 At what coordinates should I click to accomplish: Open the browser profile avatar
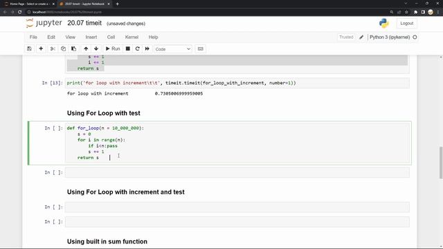tap(431, 12)
